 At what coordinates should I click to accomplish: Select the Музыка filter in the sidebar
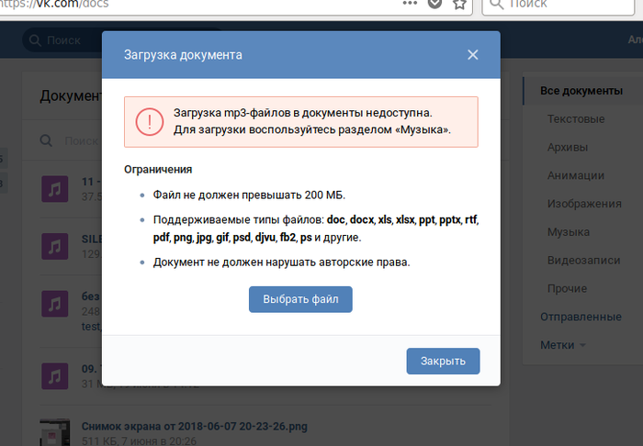click(x=568, y=232)
